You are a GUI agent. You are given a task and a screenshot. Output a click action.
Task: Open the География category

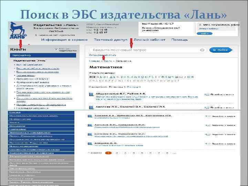(41, 130)
